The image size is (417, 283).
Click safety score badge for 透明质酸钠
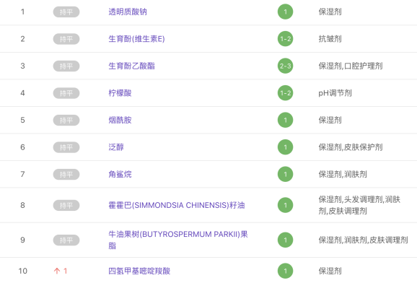(x=286, y=12)
